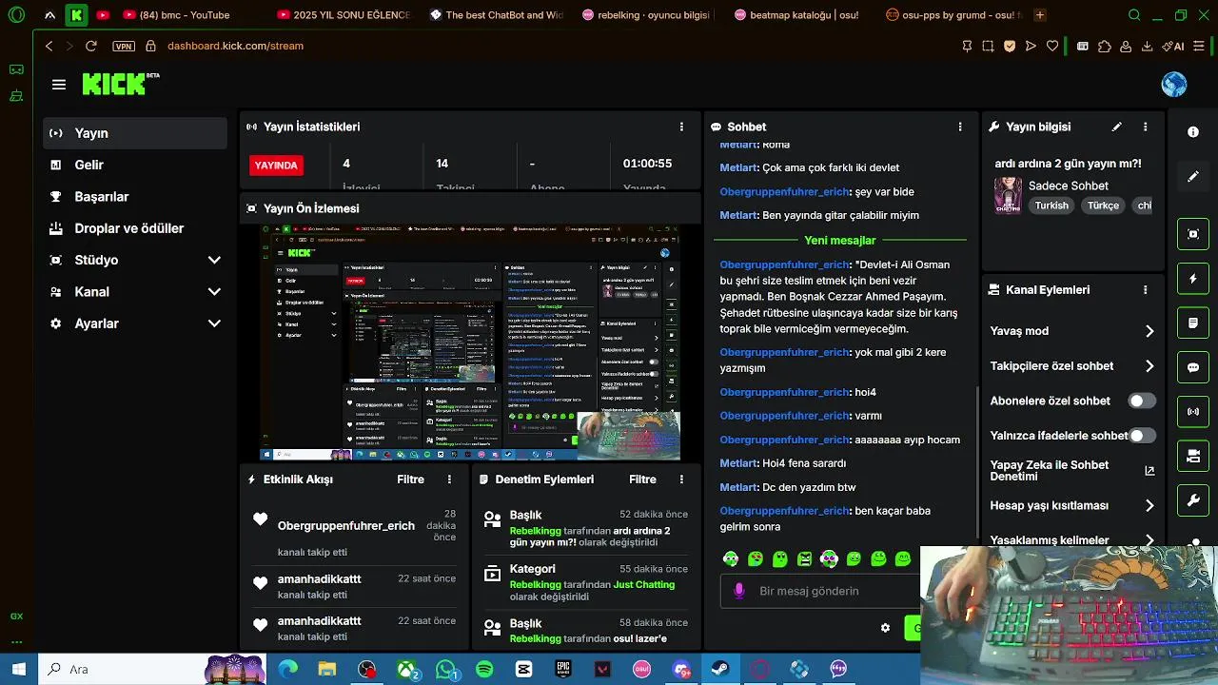Select Gelir in sidebar

tap(135, 165)
